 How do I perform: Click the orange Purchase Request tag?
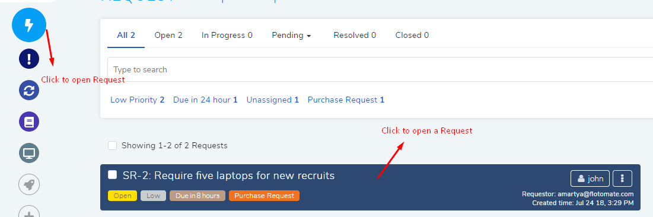[264, 196]
